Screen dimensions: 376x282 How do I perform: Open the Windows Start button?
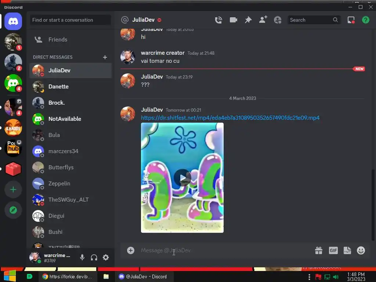[x=10, y=276]
